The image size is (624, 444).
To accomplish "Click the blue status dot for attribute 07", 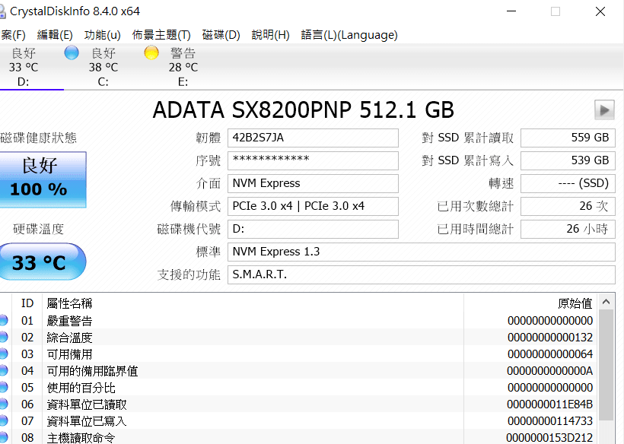I will (3, 420).
